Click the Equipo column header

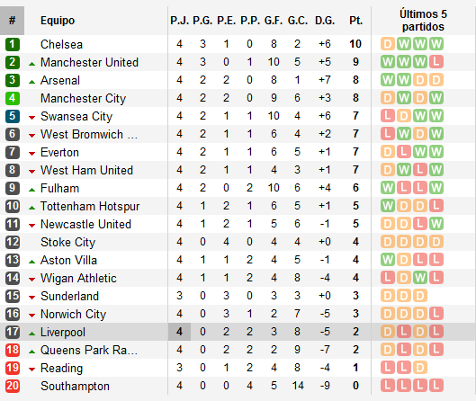tap(58, 21)
